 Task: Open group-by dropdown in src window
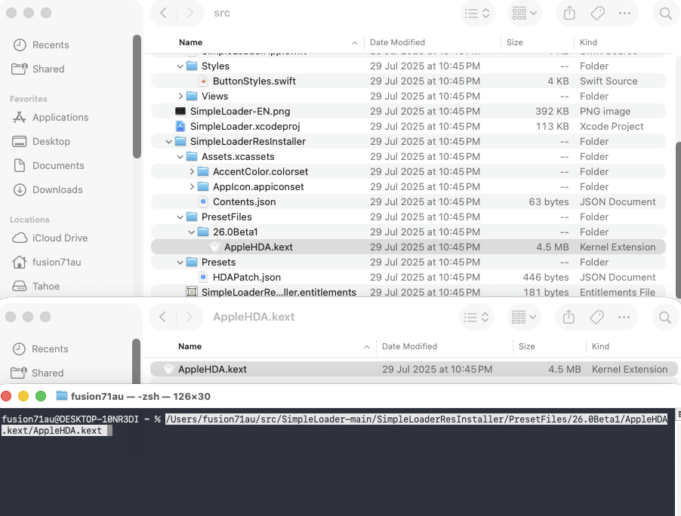pos(524,14)
